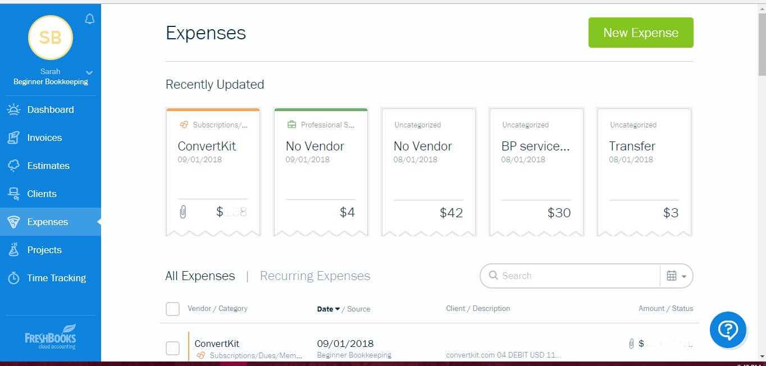Image resolution: width=766 pixels, height=366 pixels.
Task: Open the Professional Services No Vendor card
Action: tap(321, 171)
